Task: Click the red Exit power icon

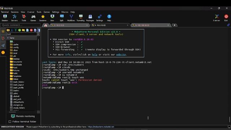Action: coord(226,18)
